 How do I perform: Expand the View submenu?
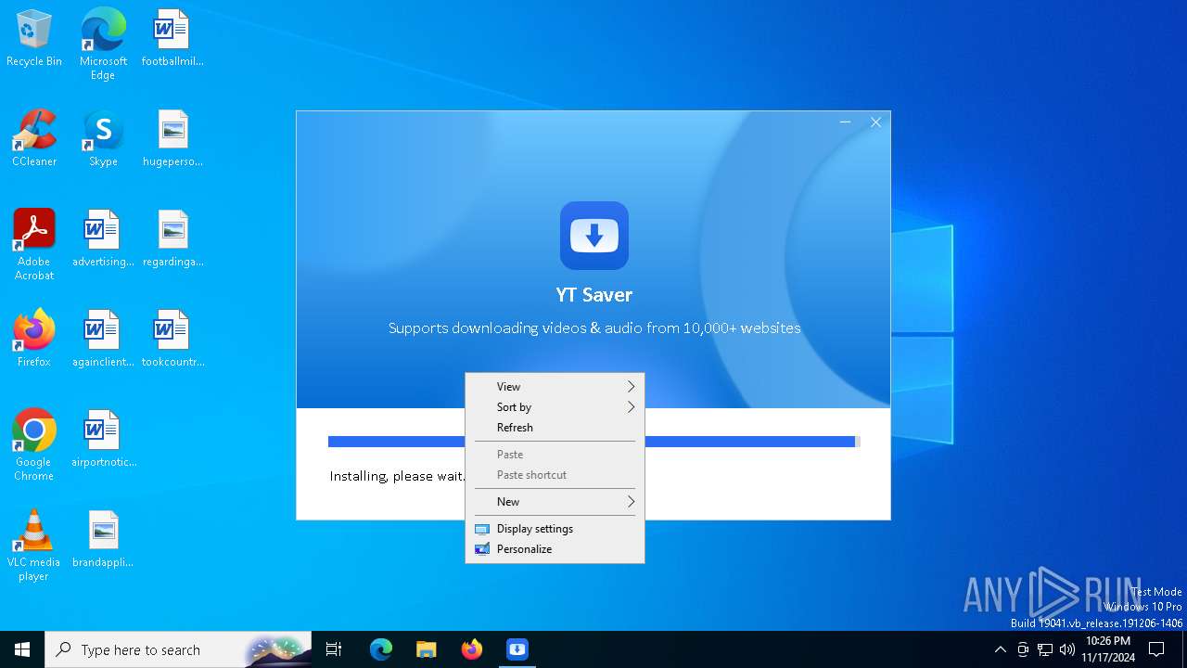pyautogui.click(x=555, y=387)
